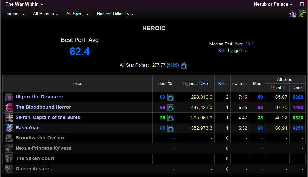308x177 pixels.
Task: Open Broodtwister Ovi'nax boss link
Action: click(x=40, y=138)
